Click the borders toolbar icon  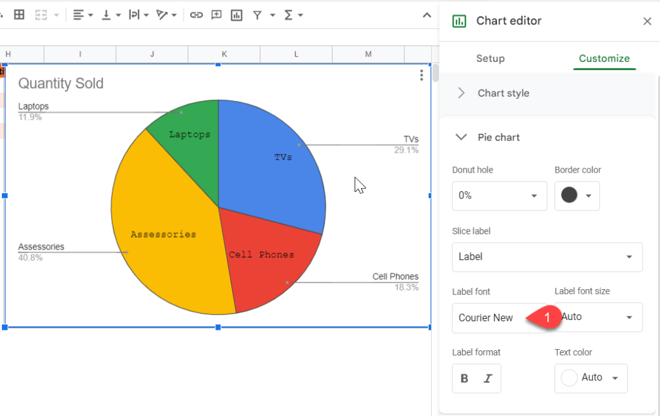point(19,15)
